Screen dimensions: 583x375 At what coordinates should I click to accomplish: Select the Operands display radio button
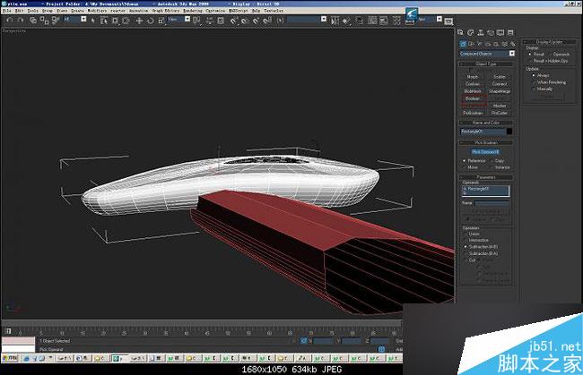[x=559, y=55]
